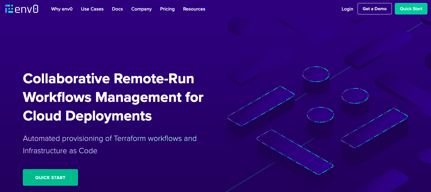Click the Terraform workflows subtitle text
The image size is (431, 192).
[x=110, y=145]
